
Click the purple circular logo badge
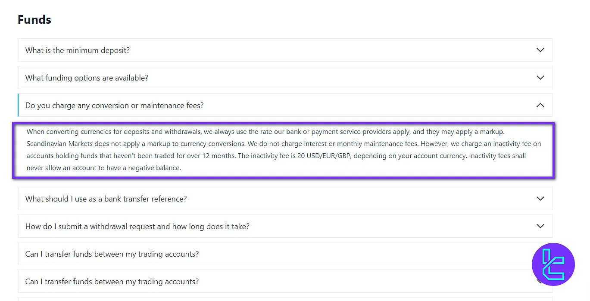coord(553,264)
